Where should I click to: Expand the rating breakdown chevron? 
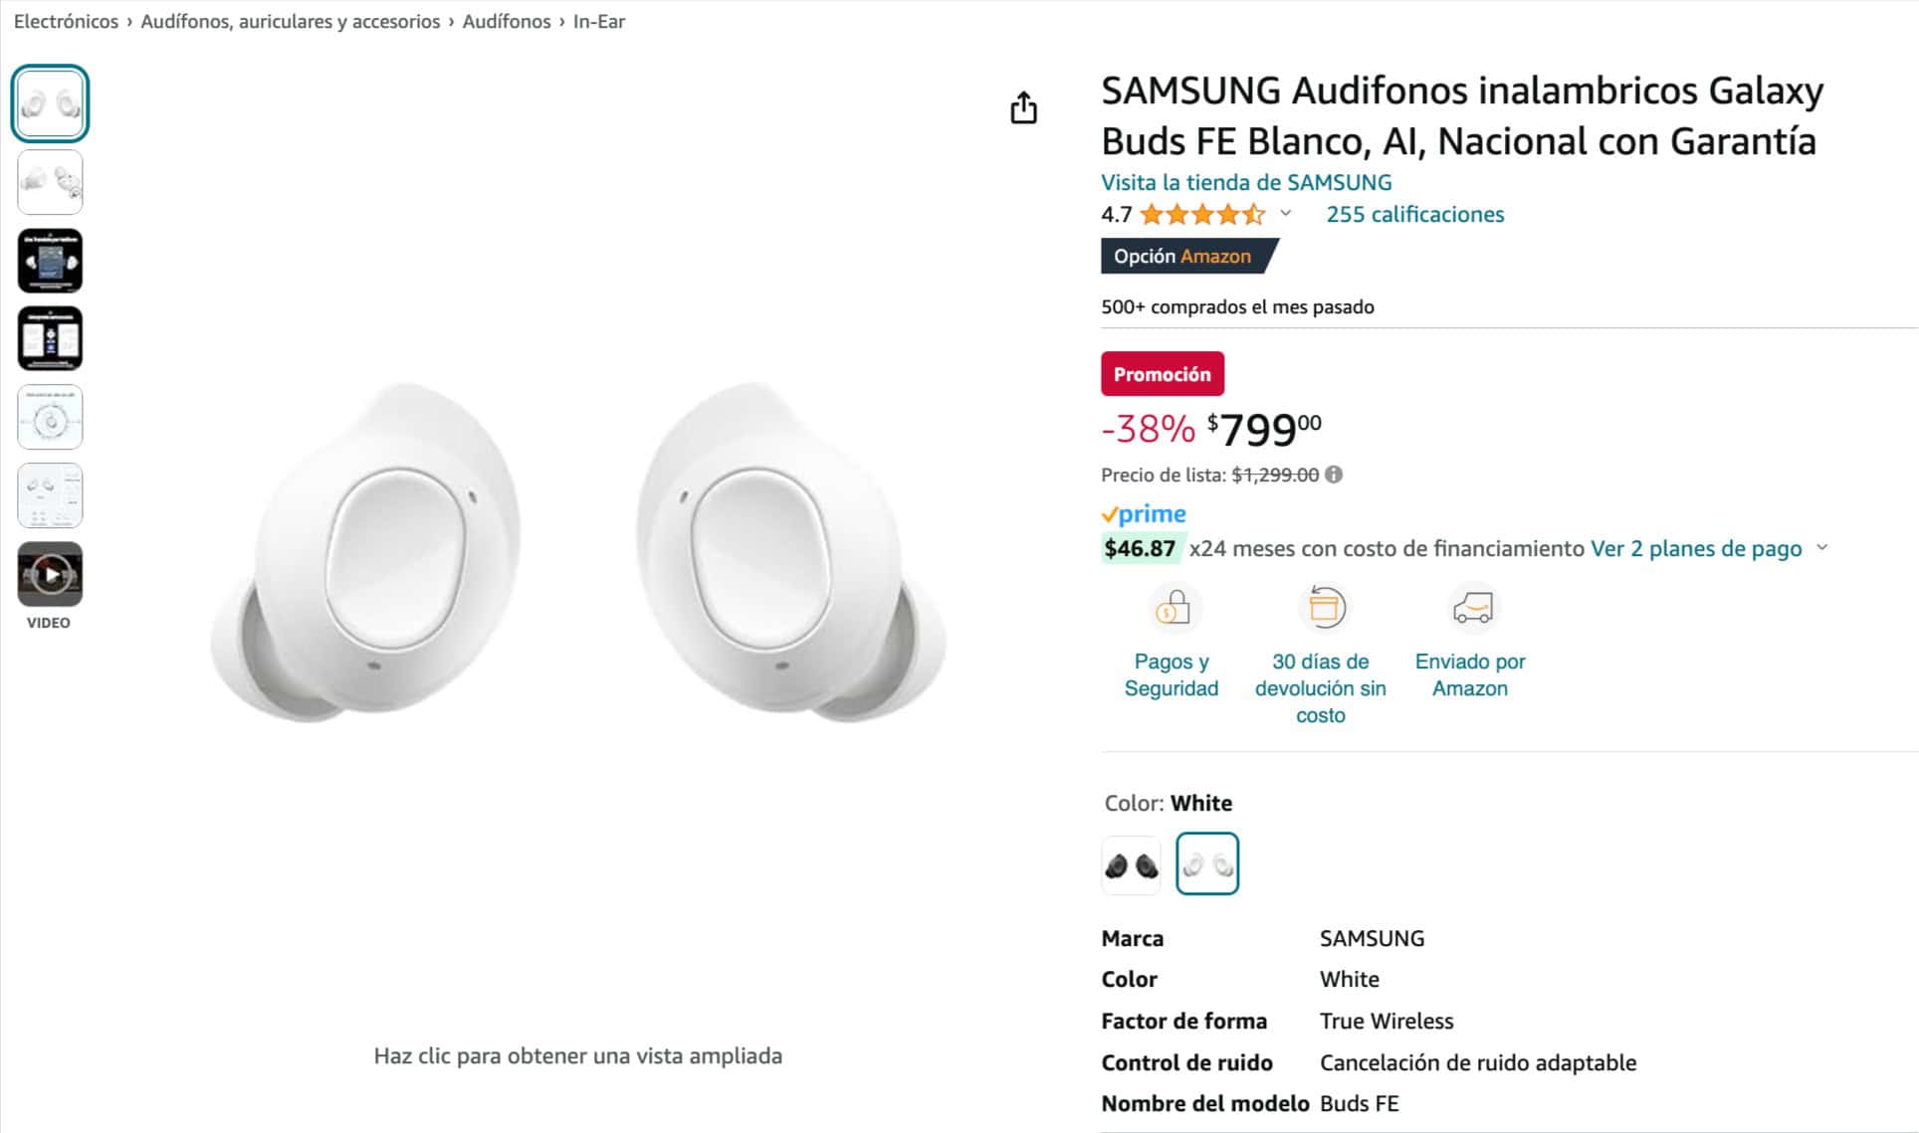(1286, 213)
